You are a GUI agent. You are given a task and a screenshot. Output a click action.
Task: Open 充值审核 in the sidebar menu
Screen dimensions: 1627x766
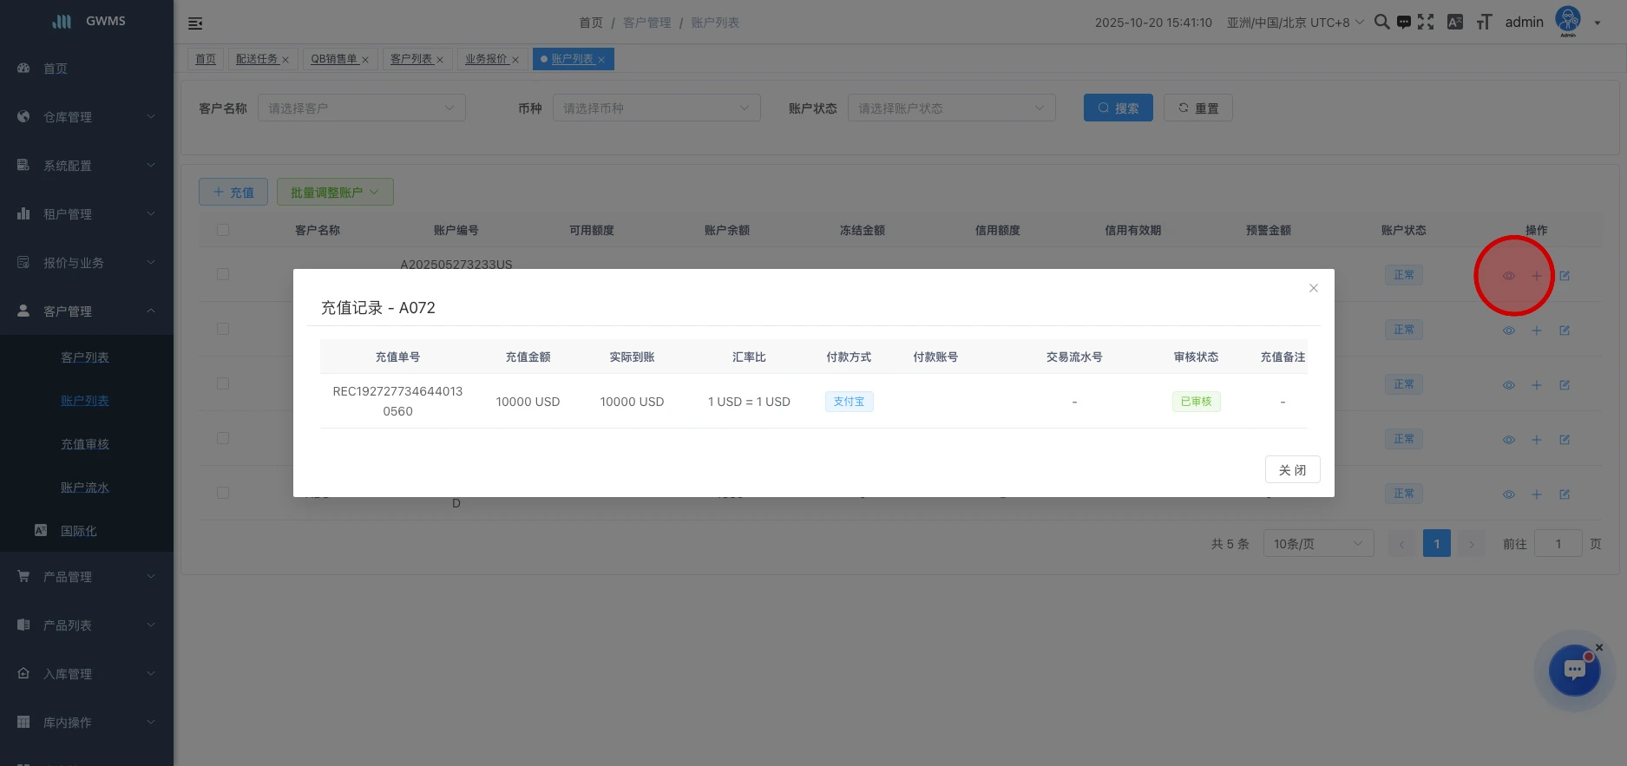click(x=85, y=444)
